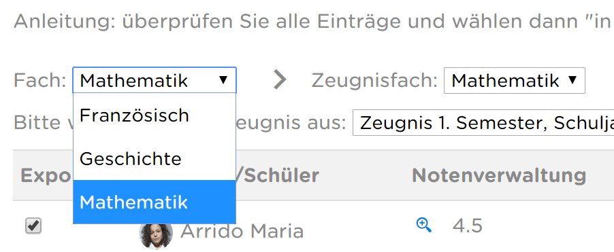Uncheck the export checkbox for Arrido Maria
The image size is (614, 252).
click(x=33, y=226)
